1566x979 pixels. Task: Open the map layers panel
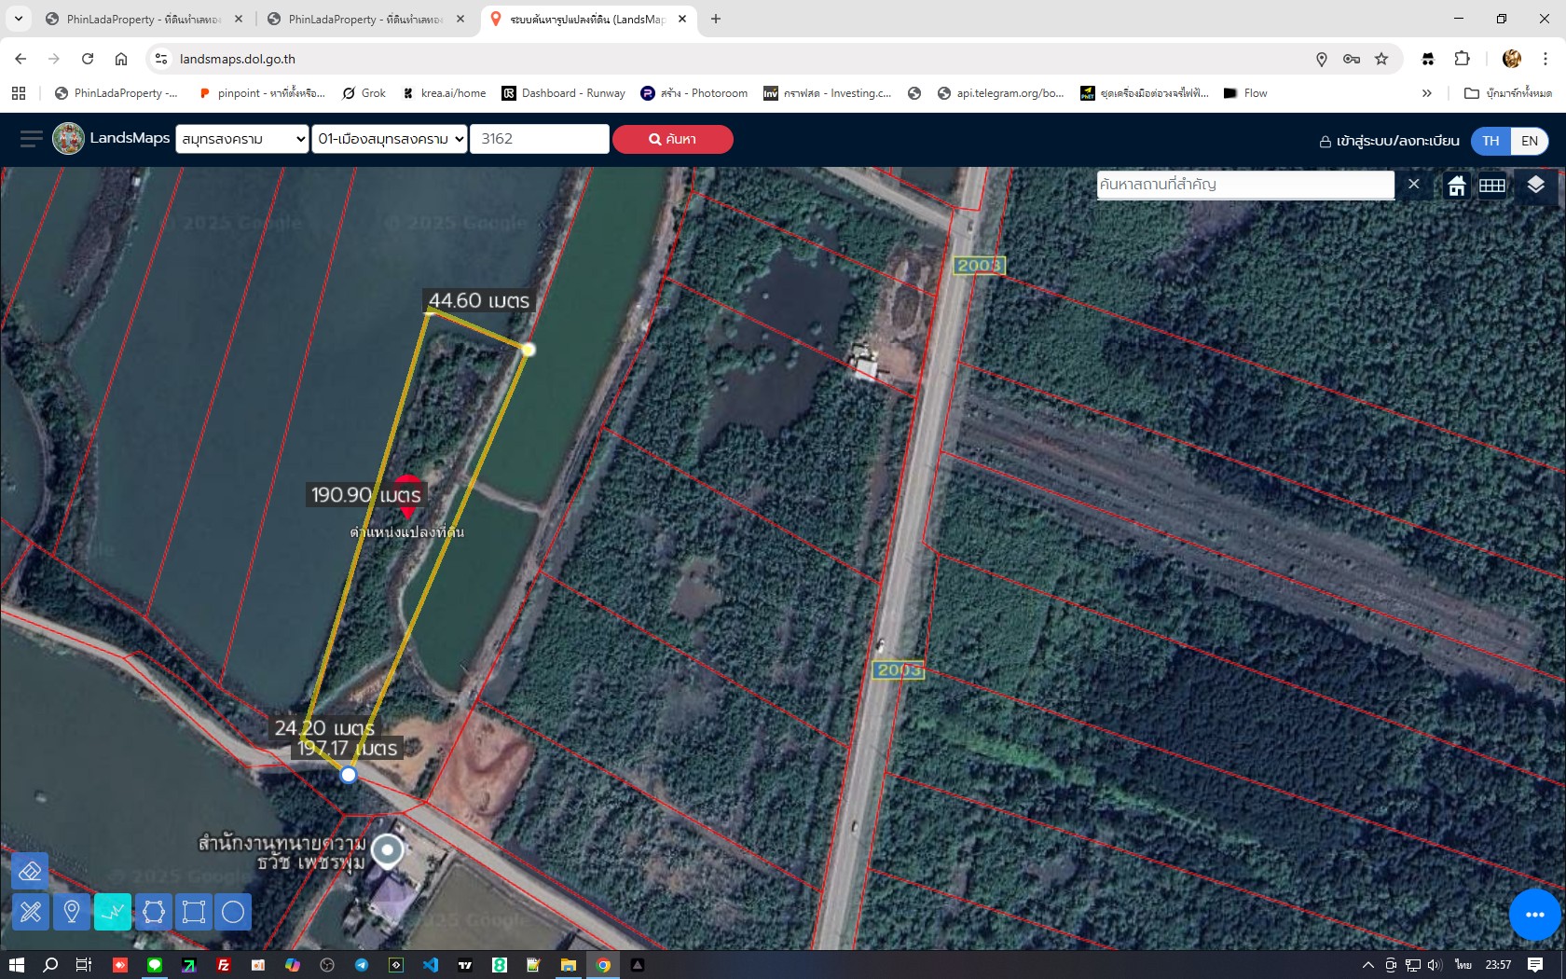point(1535,185)
